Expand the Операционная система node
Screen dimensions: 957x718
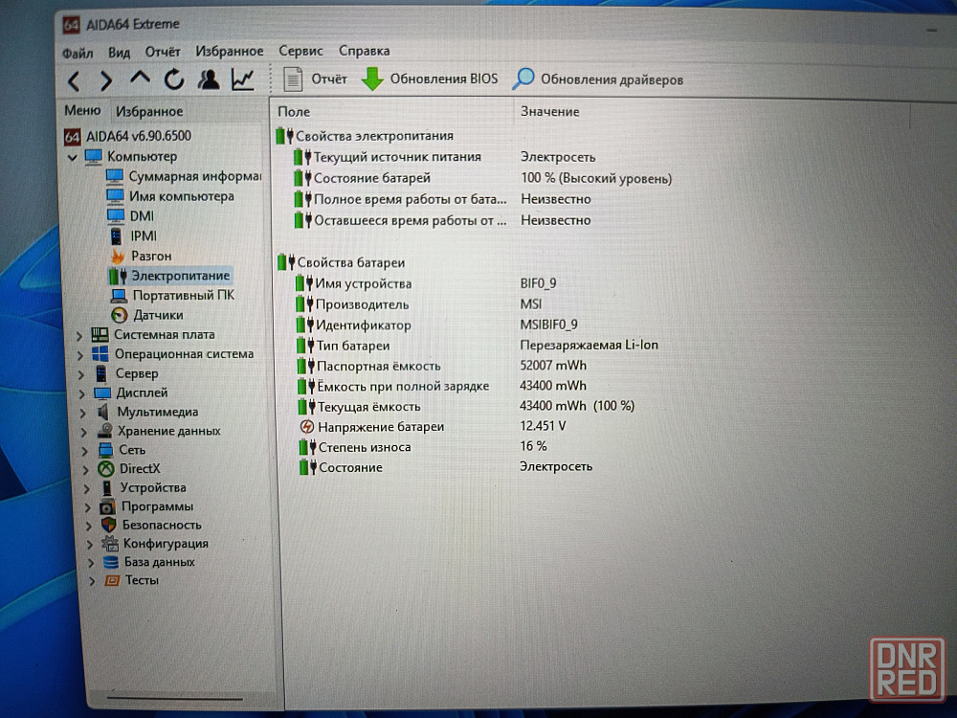point(79,354)
